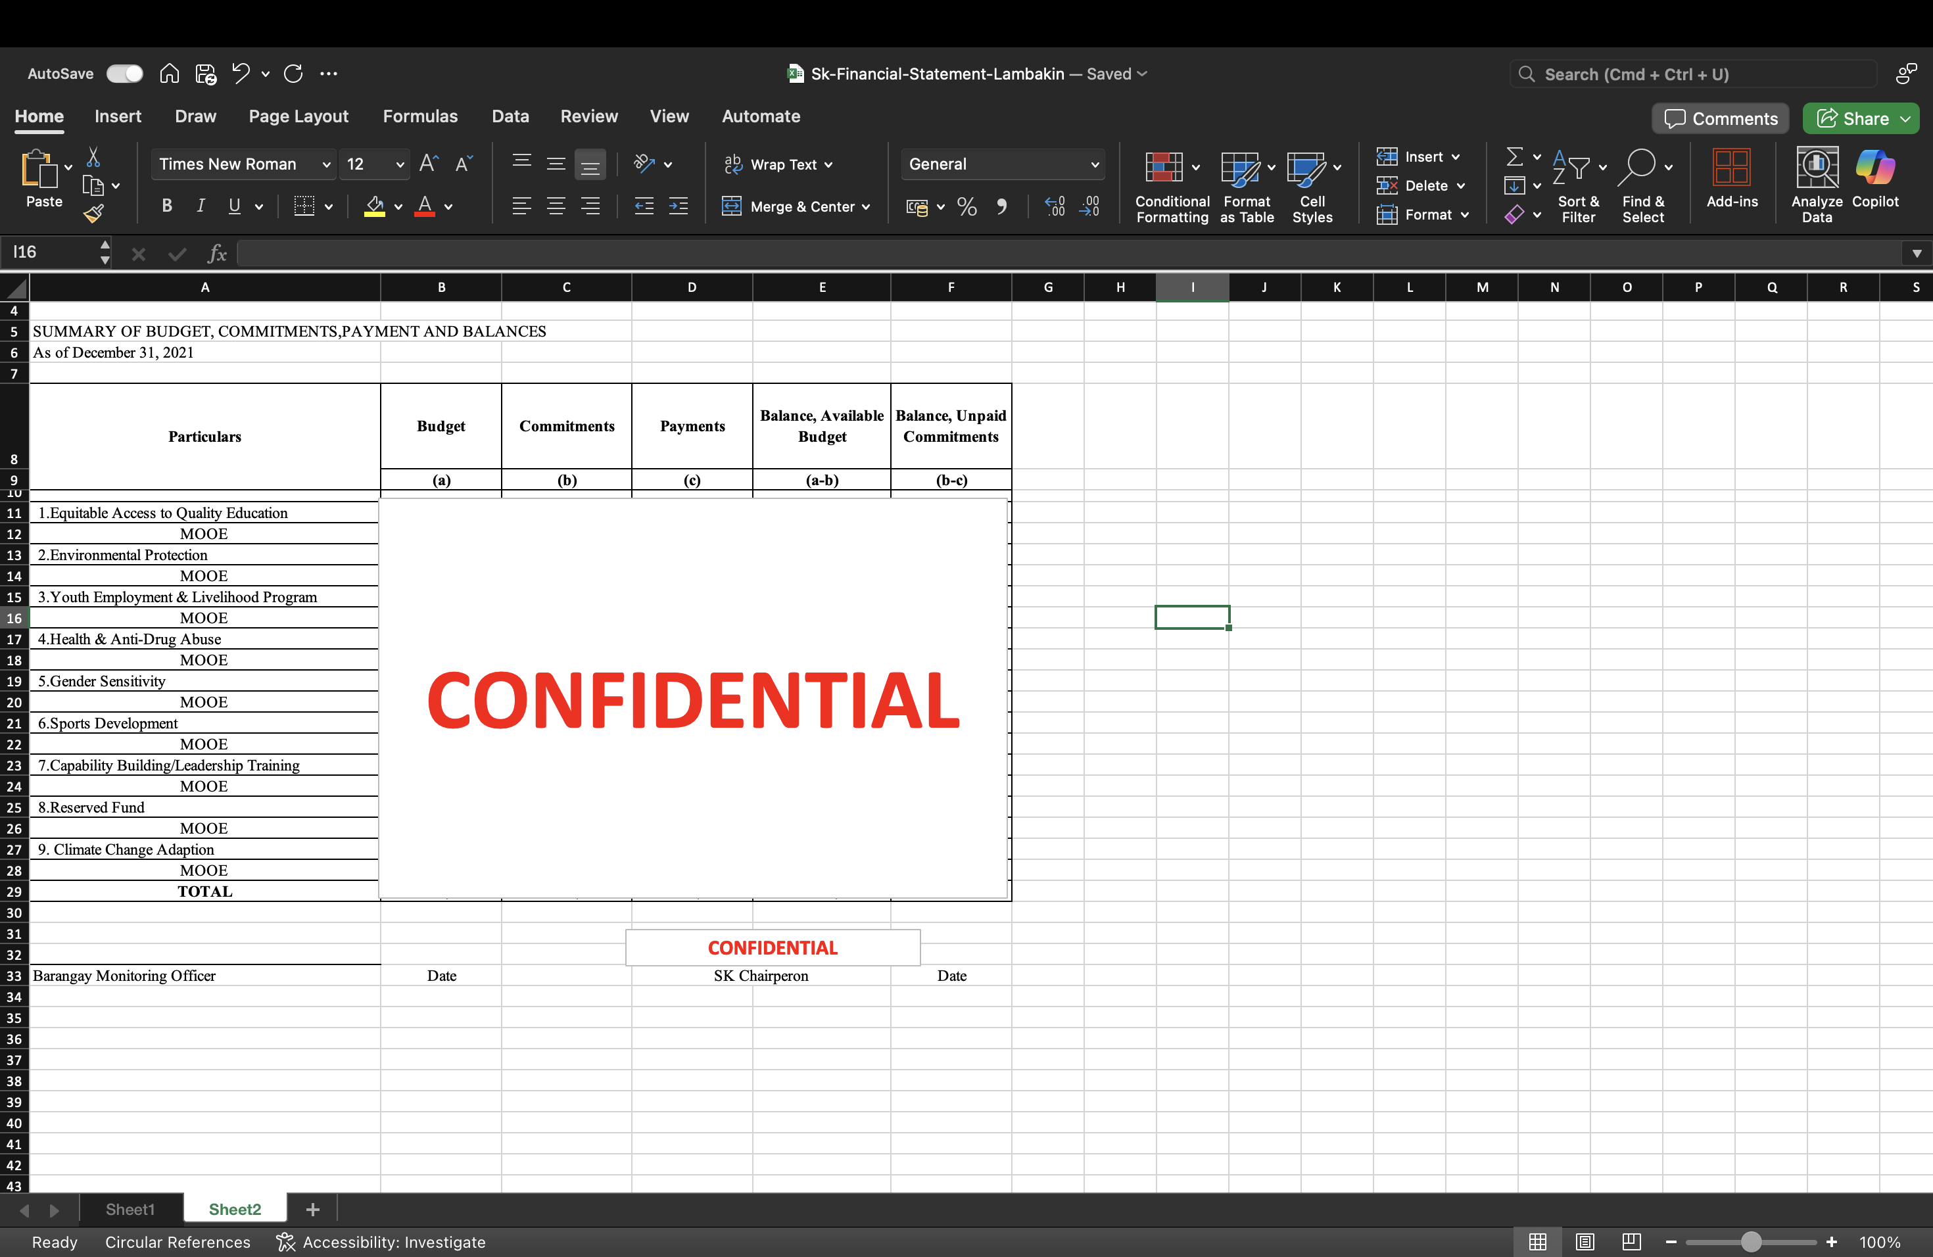Open Copilot

click(1875, 179)
